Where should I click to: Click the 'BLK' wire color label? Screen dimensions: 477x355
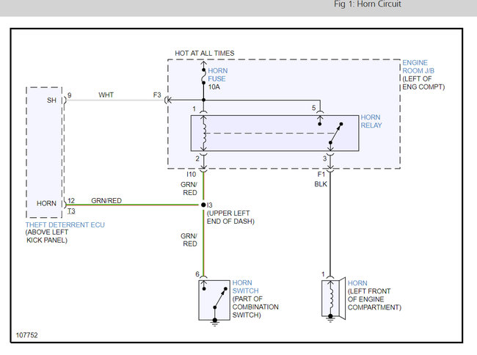(x=321, y=184)
